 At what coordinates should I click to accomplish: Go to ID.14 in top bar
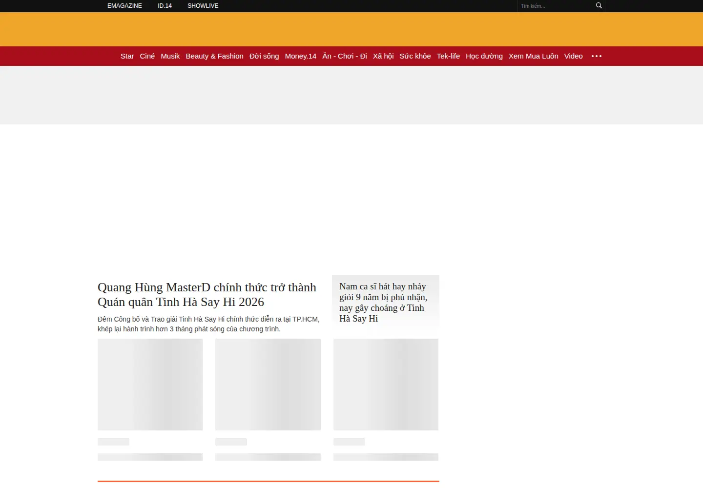(x=165, y=6)
